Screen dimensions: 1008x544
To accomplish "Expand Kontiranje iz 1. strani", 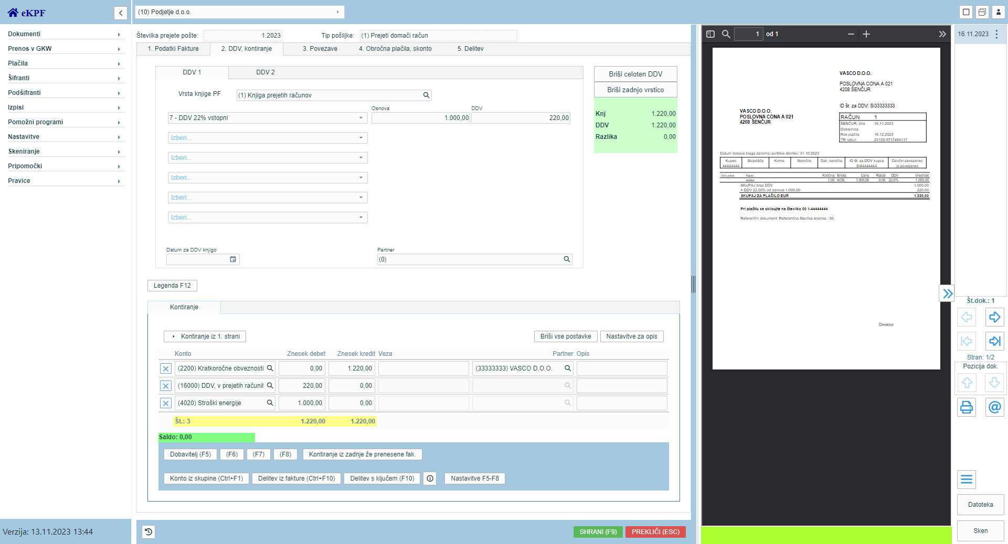I will coord(205,336).
